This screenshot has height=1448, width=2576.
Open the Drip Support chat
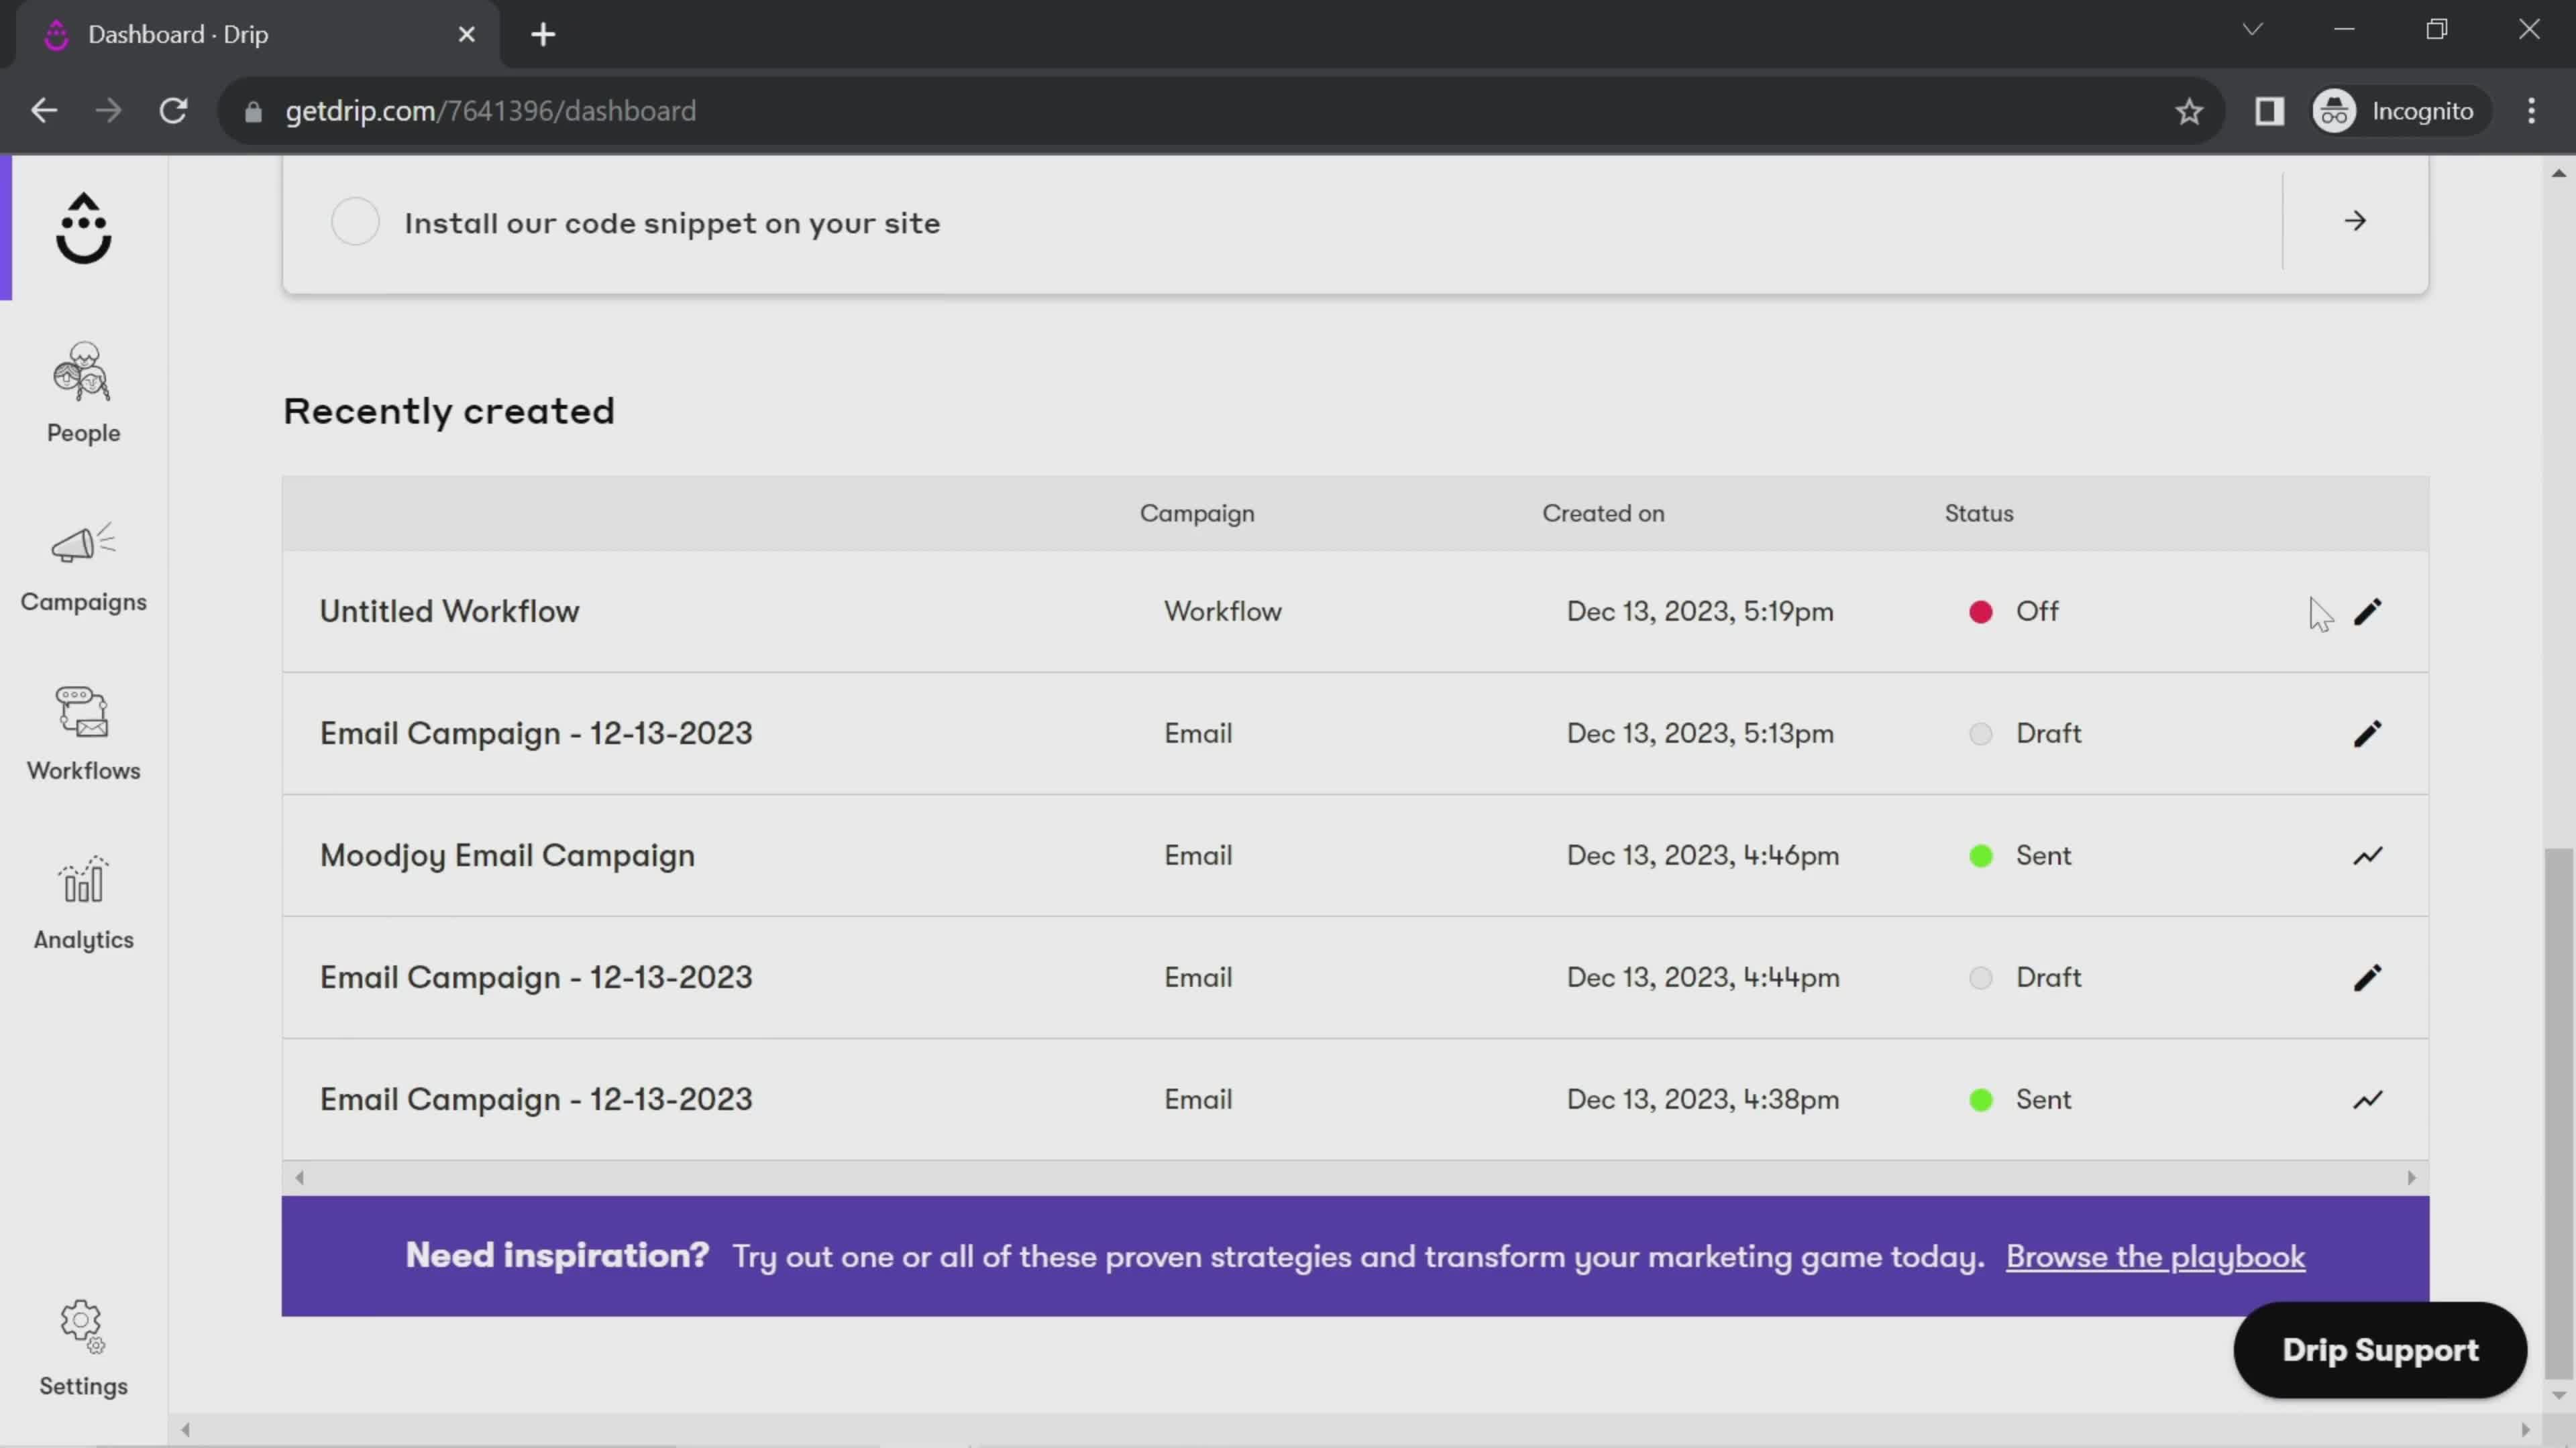2379,1350
